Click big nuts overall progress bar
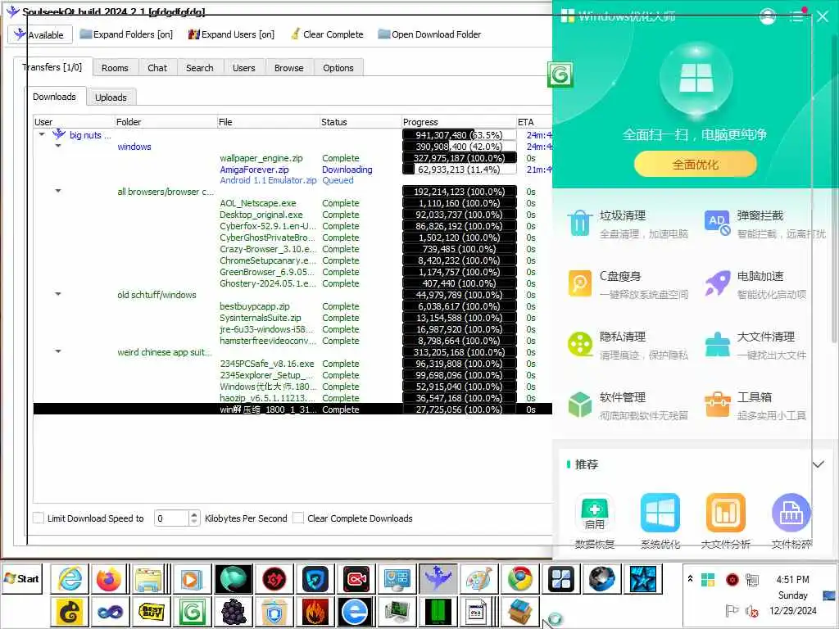The image size is (839, 629). [x=460, y=135]
